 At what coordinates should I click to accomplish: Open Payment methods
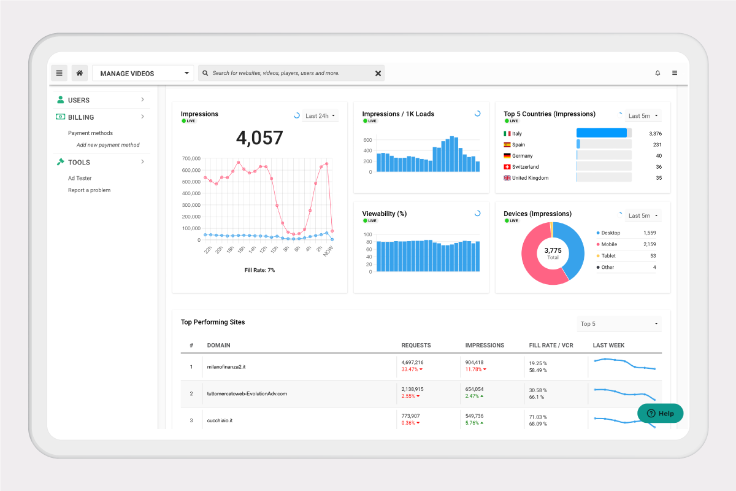[x=90, y=133]
